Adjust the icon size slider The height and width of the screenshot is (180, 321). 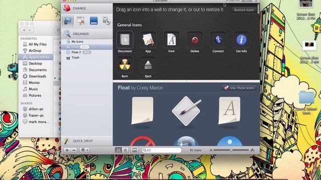click(231, 150)
